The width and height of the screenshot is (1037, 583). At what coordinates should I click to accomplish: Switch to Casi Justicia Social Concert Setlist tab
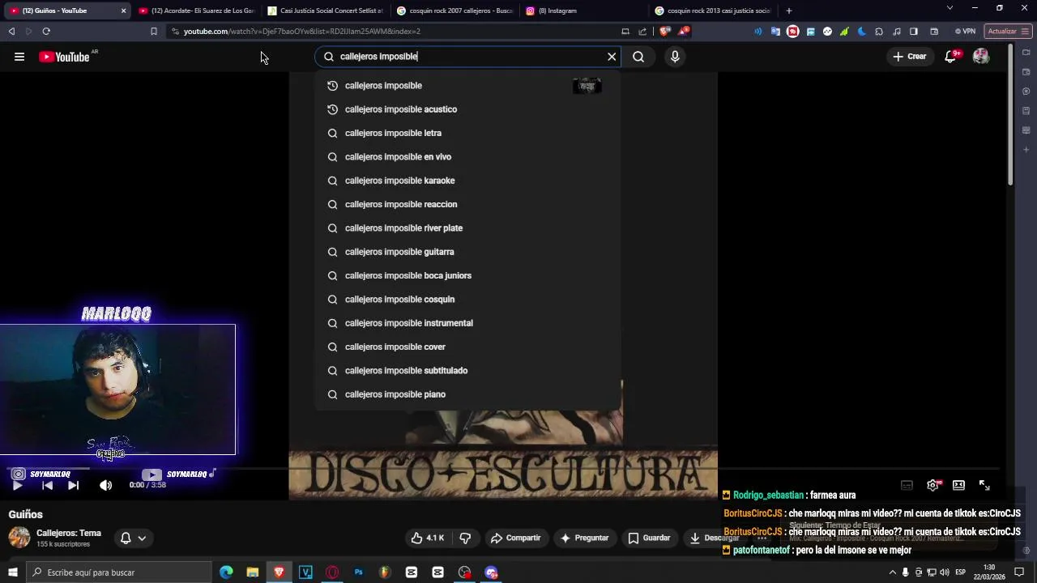325,11
